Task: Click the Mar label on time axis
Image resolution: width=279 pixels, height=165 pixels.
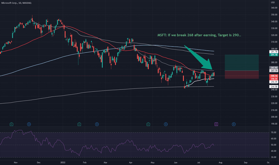Action: pos(105,163)
